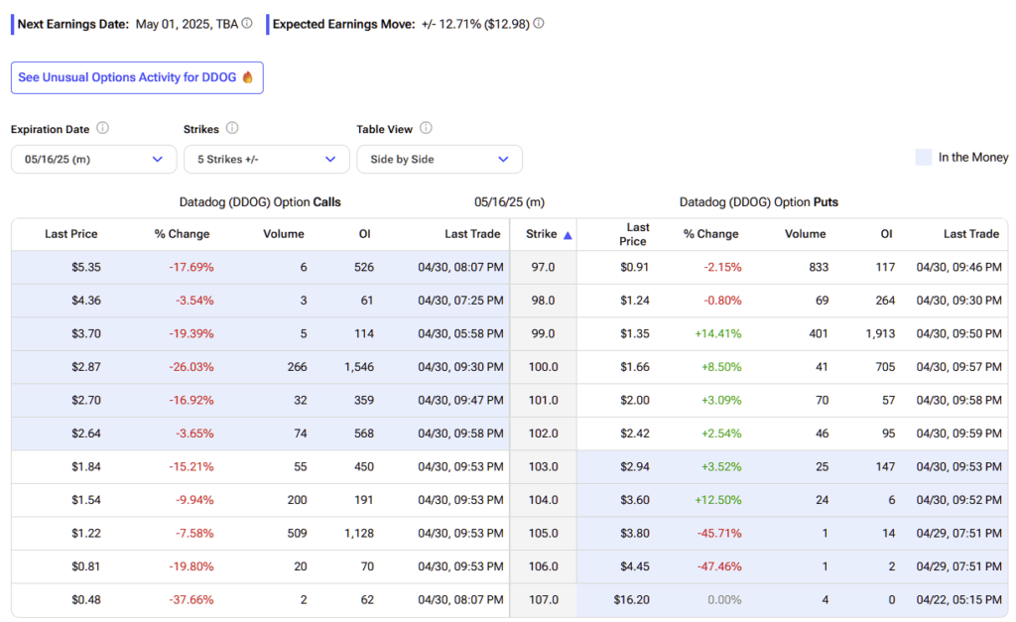This screenshot has width=1016, height=622.
Task: Click put change value +12.50%
Action: 718,500
